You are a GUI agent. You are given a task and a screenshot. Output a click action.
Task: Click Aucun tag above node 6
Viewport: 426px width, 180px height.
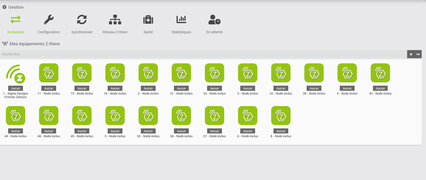tap(248, 131)
